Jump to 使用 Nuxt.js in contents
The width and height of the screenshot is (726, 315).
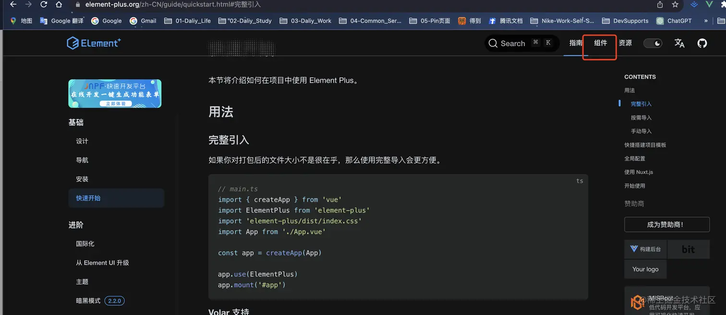pos(639,172)
